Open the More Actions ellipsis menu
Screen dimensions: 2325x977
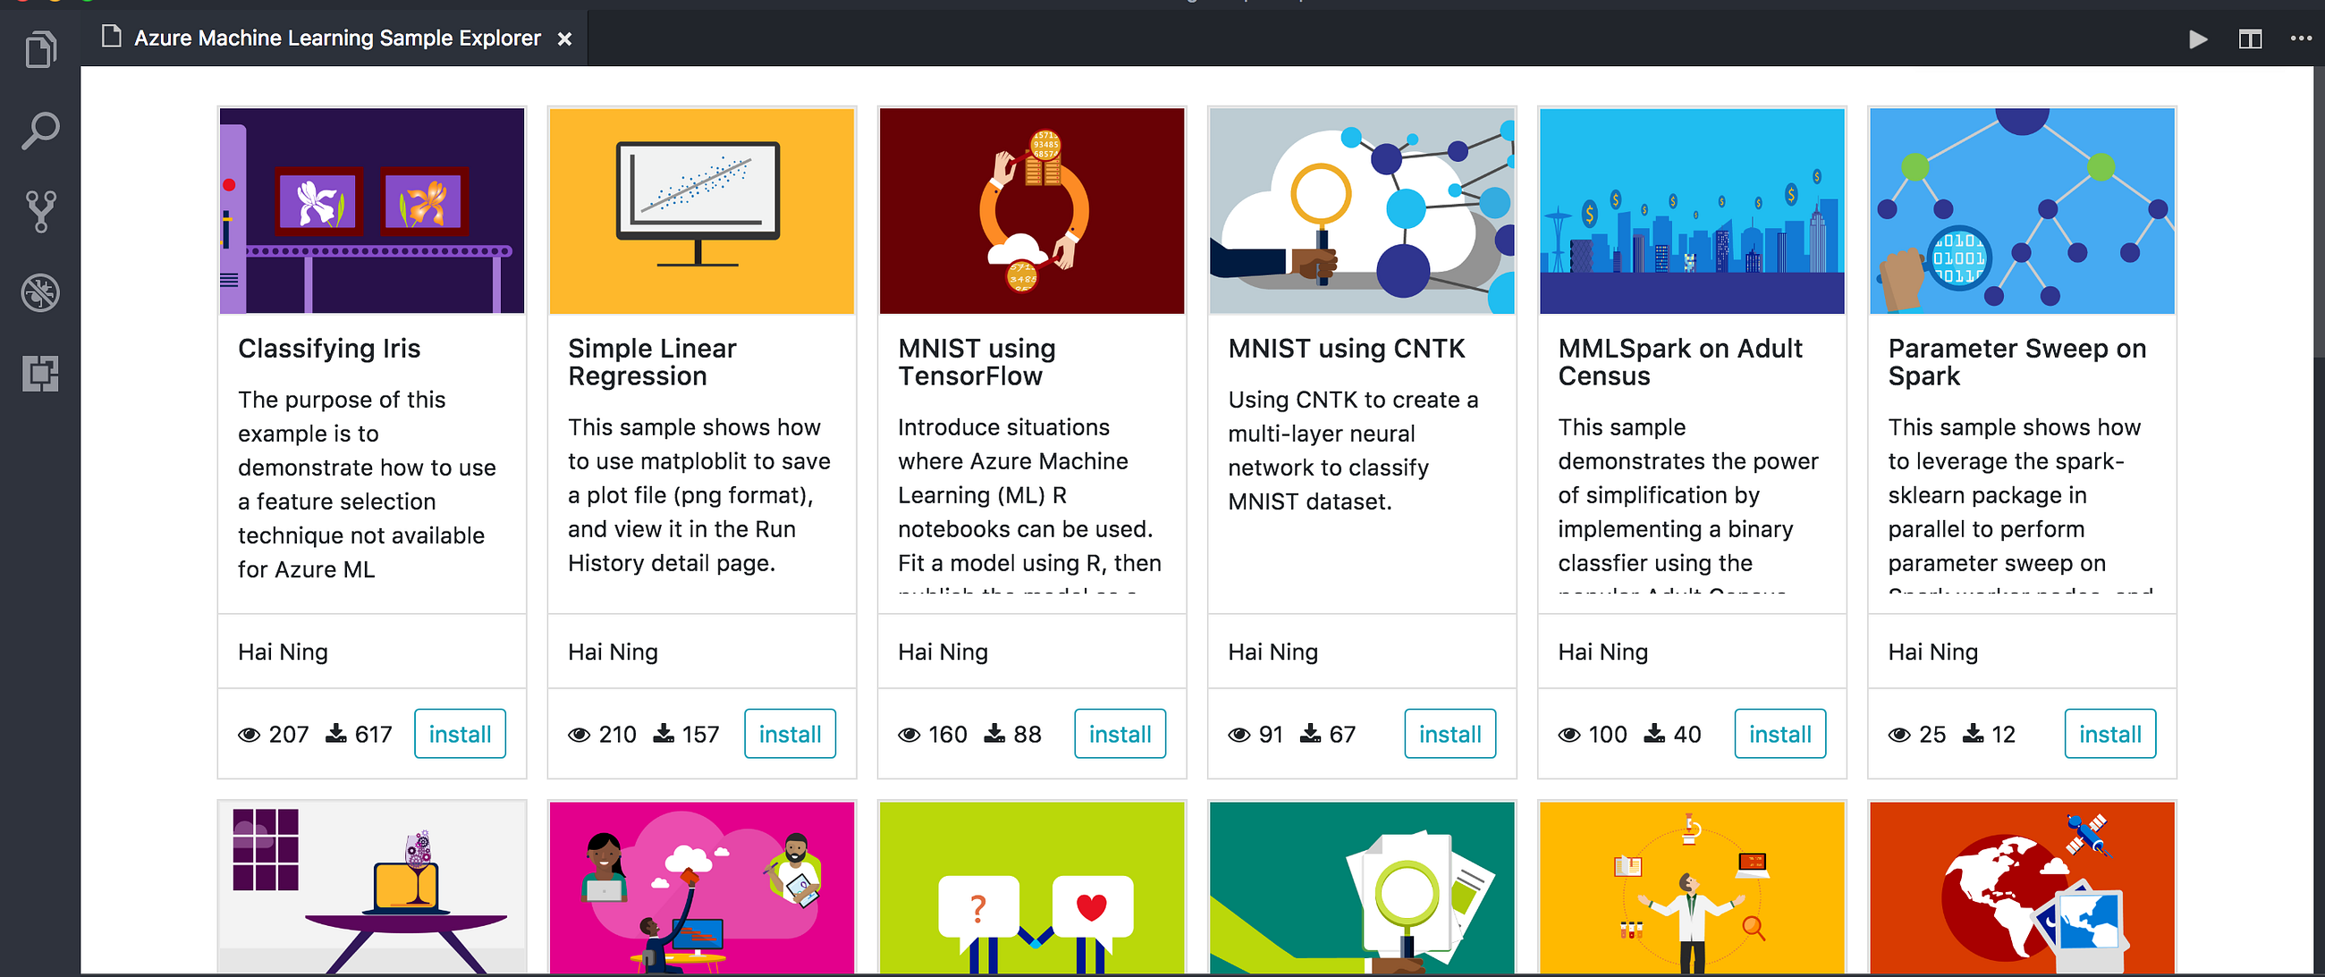(x=2301, y=38)
